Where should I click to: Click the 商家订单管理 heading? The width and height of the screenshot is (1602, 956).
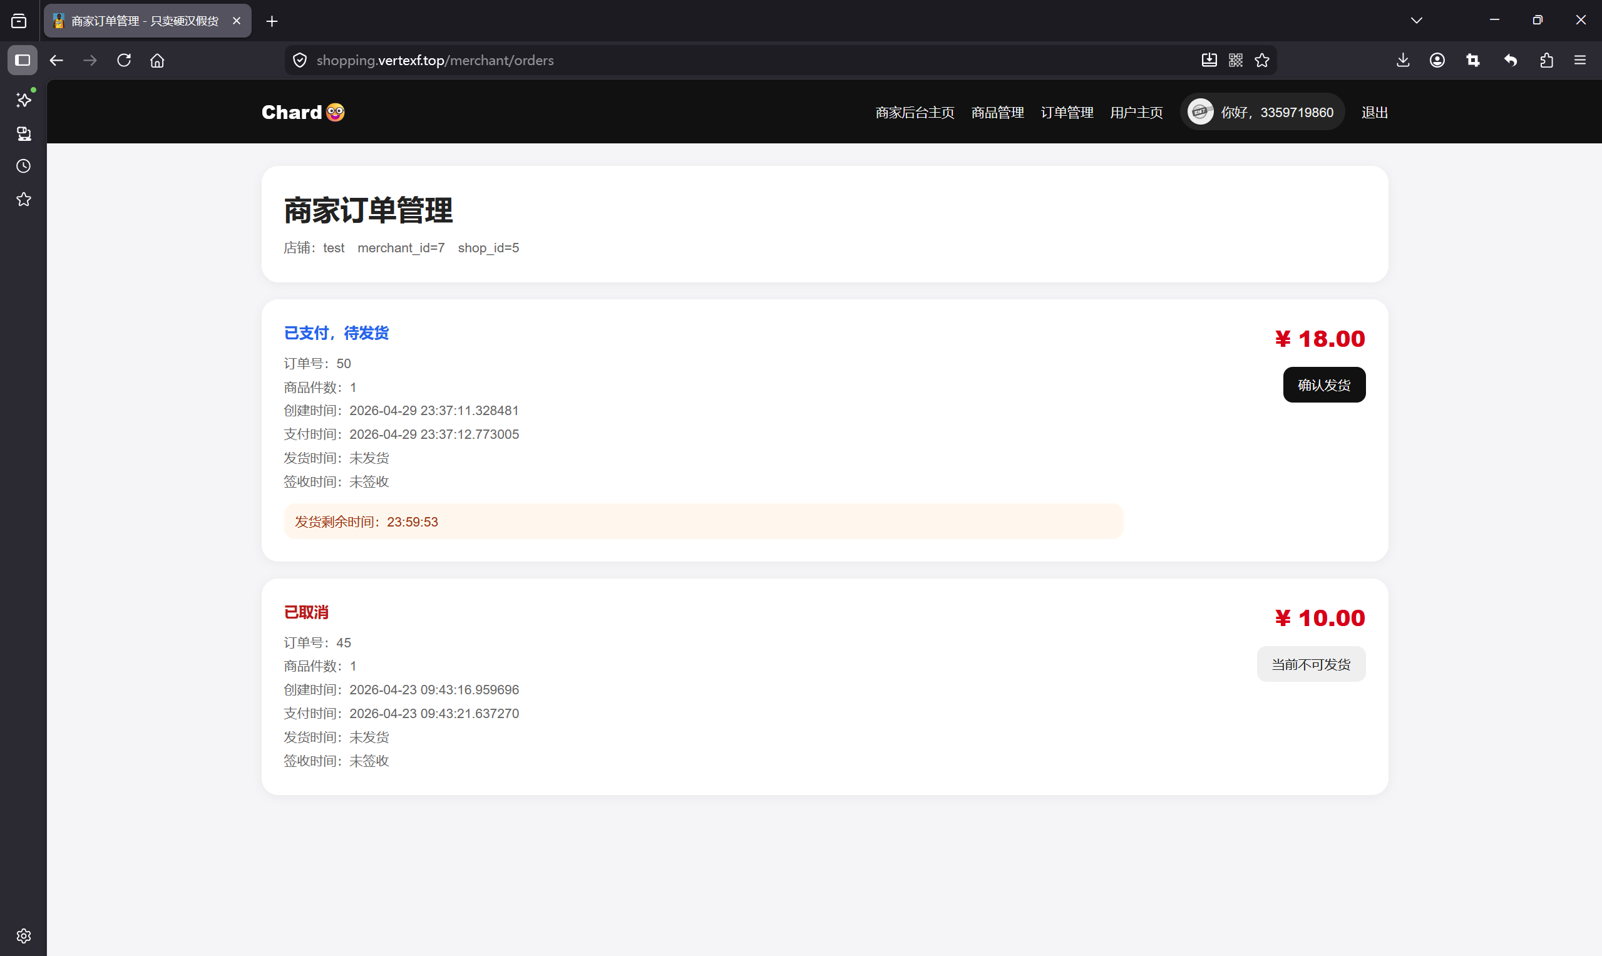tap(369, 210)
